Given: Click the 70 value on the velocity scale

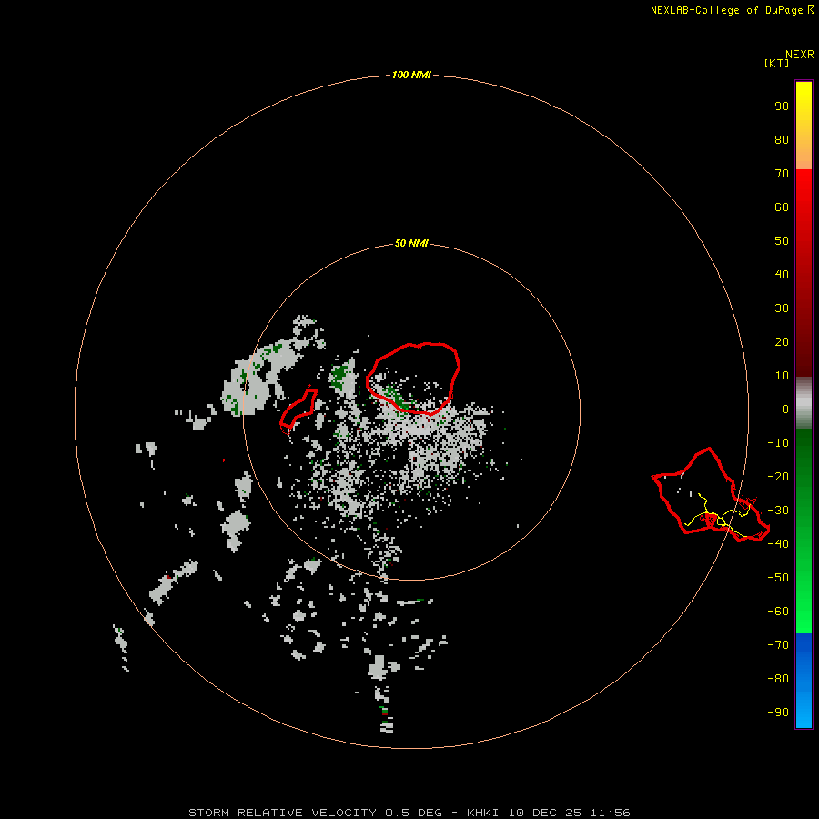Looking at the screenshot, I should 782,174.
